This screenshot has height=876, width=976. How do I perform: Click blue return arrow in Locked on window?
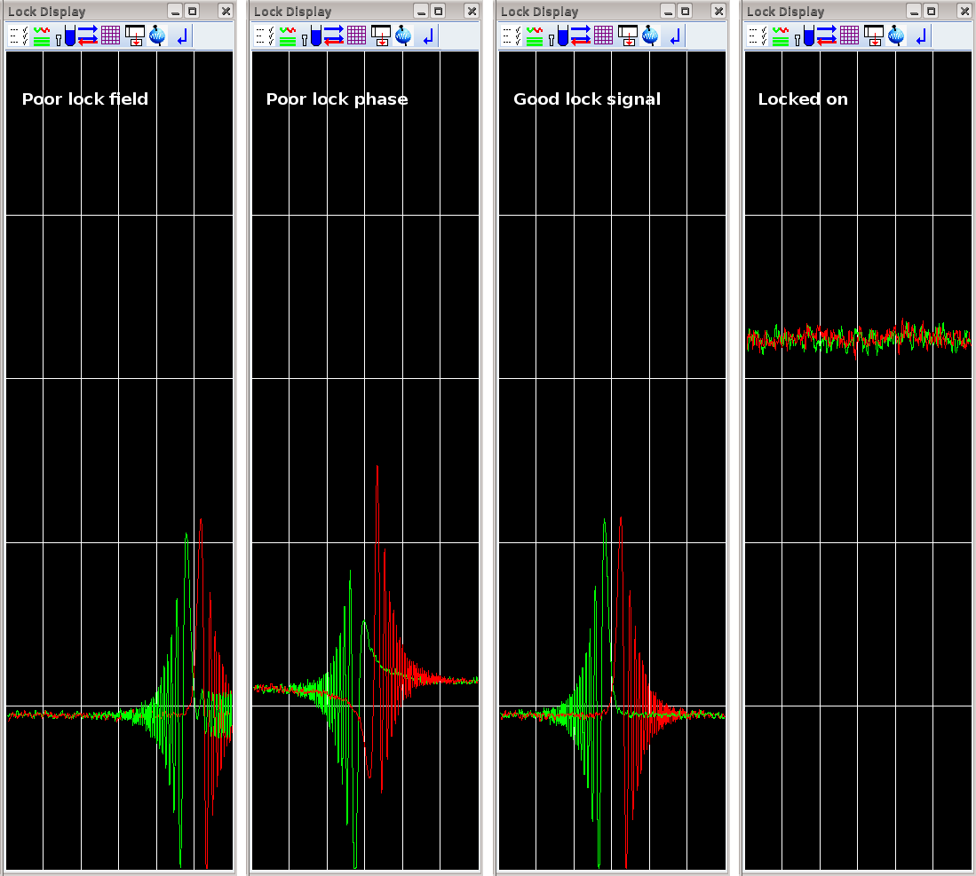click(921, 37)
